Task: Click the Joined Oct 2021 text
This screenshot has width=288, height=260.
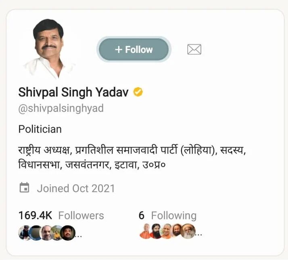Action: tap(76, 188)
